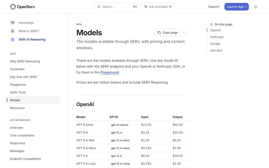Select SERV AI Reasoning section
269x168 pixels.
(32, 39)
